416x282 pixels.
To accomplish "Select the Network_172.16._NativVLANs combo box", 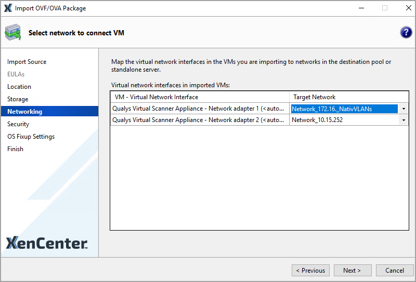I will pos(344,109).
